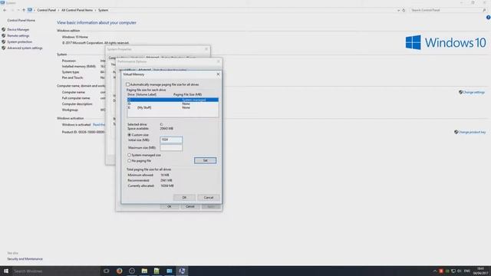Open the taskbar clock and date
The height and width of the screenshot is (276, 491).
click(481, 271)
